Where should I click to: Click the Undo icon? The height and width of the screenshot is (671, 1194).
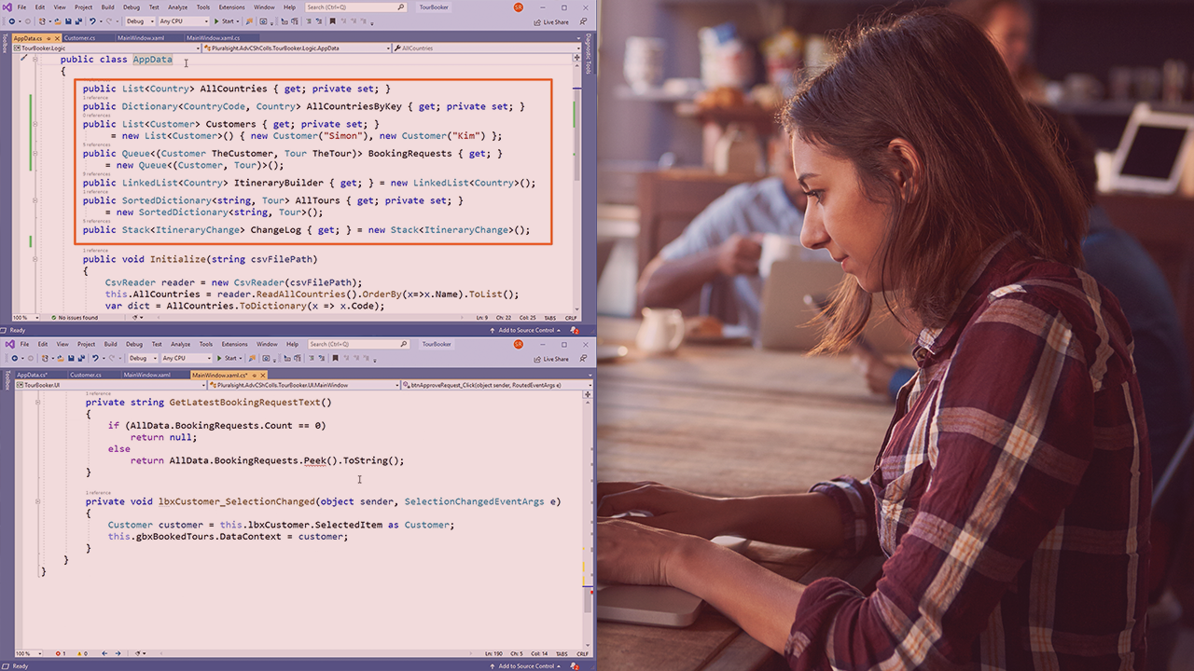93,21
